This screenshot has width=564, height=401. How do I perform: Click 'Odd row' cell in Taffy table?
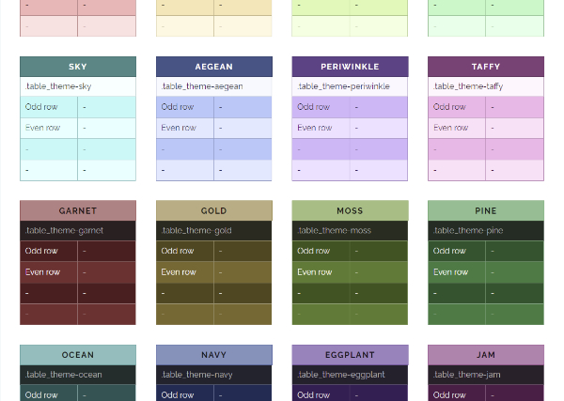(457, 107)
